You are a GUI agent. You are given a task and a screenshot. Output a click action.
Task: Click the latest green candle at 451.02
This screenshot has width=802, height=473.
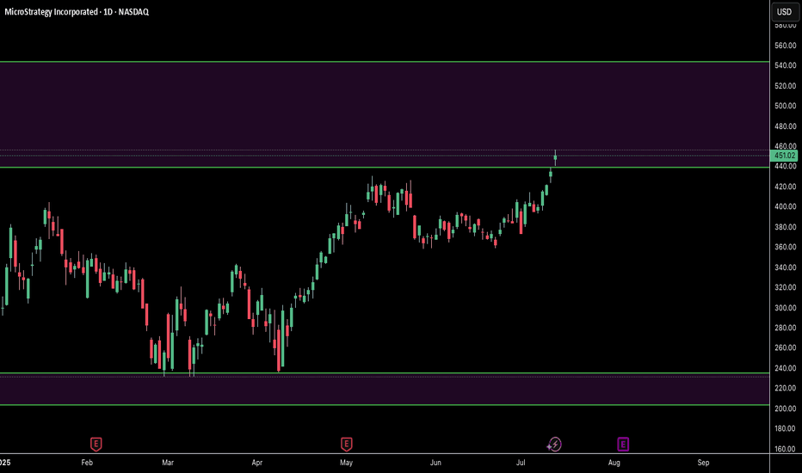556,159
